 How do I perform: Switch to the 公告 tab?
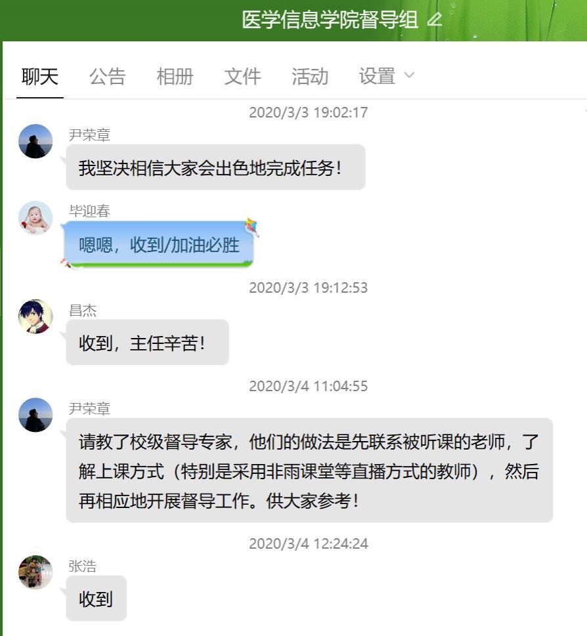[x=108, y=76]
